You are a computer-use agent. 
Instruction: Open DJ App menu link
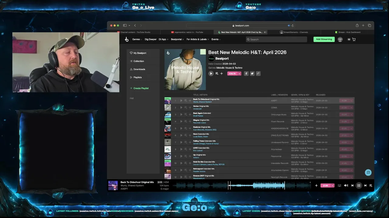coord(164,39)
